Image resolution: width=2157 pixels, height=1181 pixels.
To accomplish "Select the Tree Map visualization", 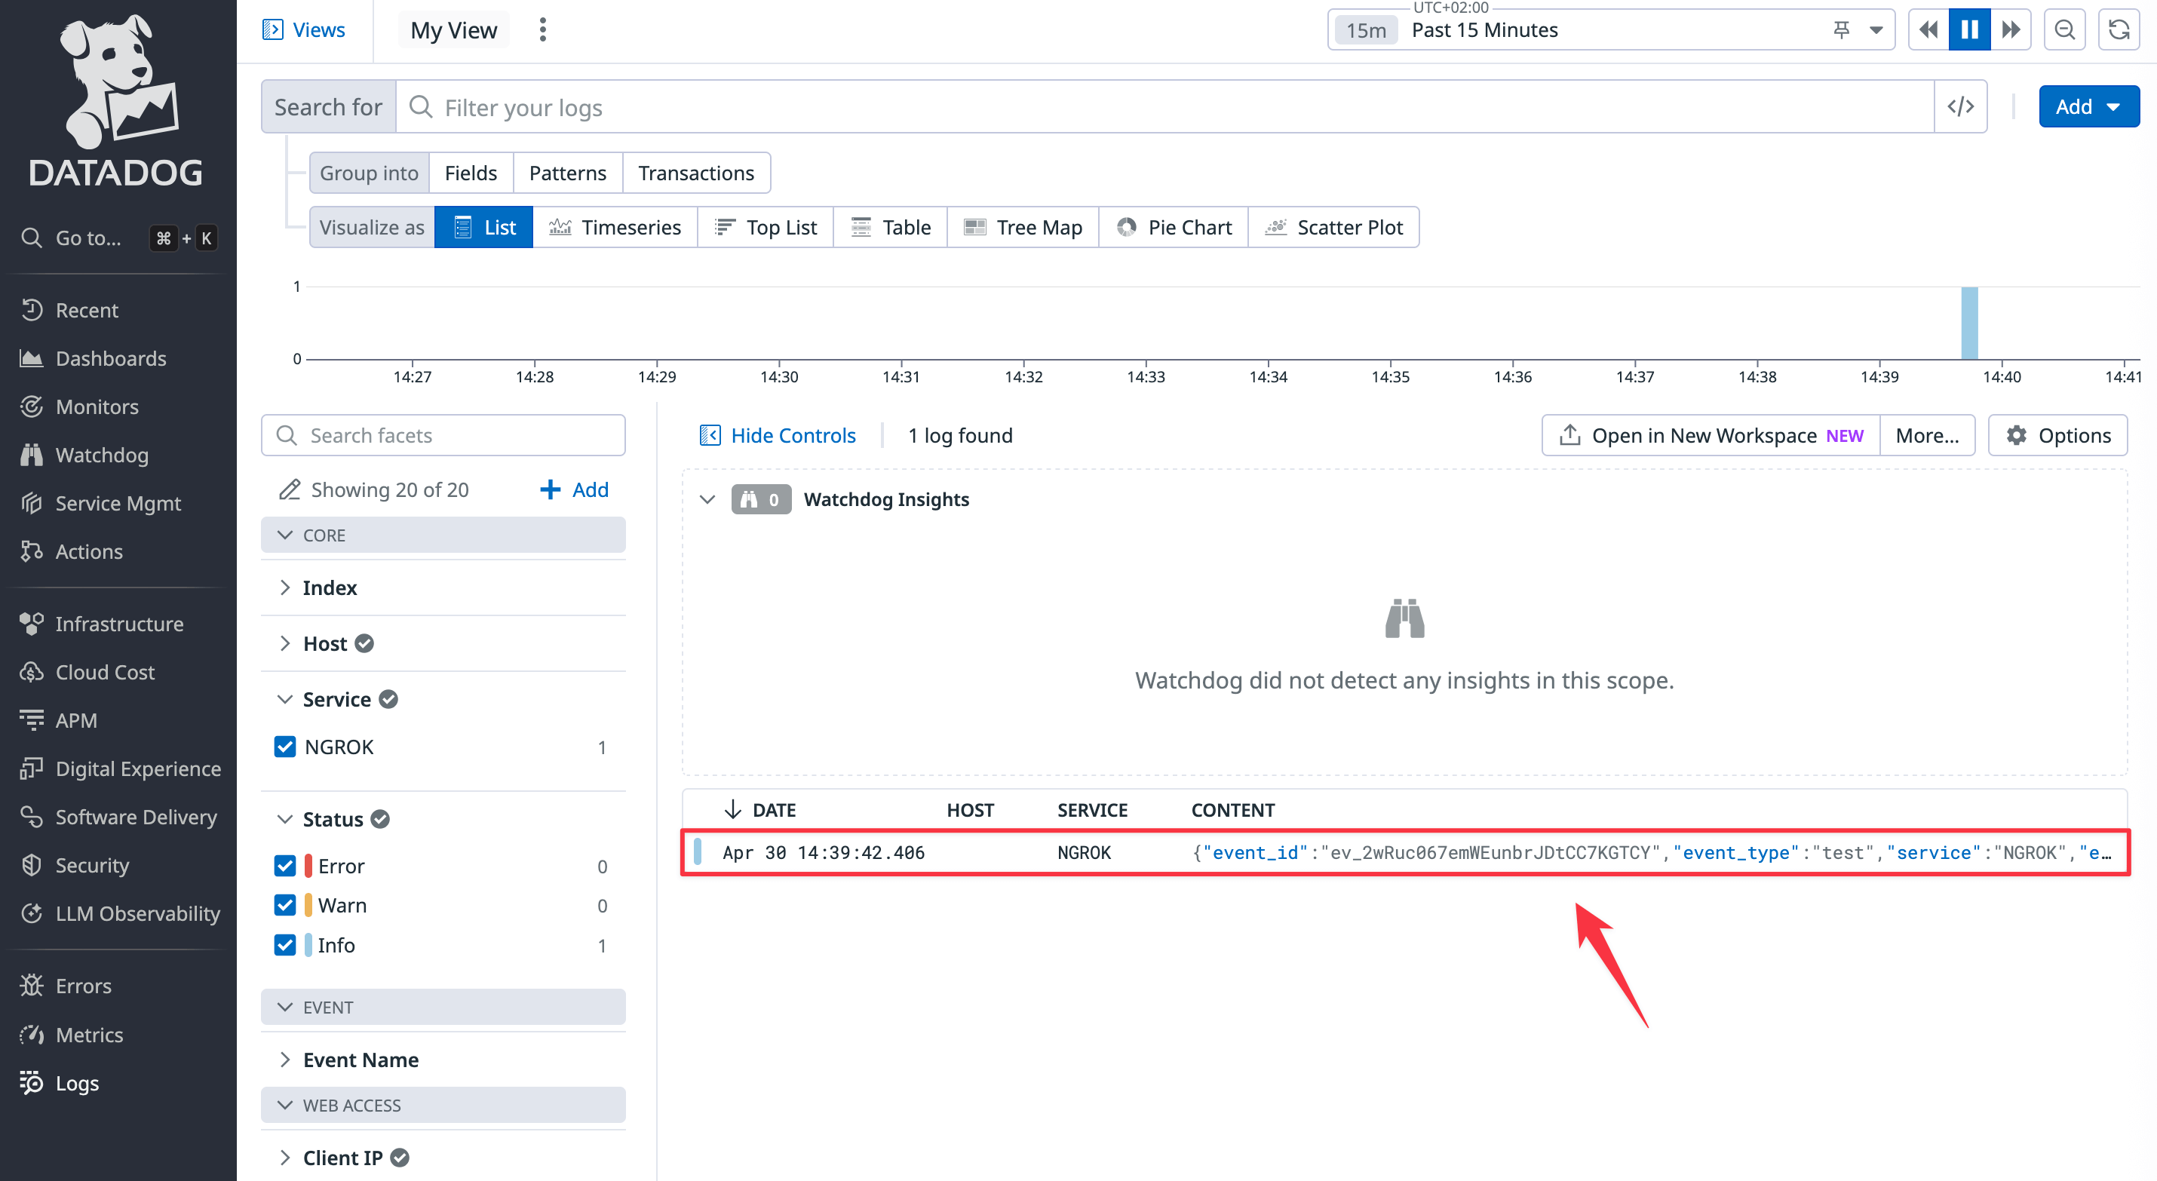I will [1023, 227].
